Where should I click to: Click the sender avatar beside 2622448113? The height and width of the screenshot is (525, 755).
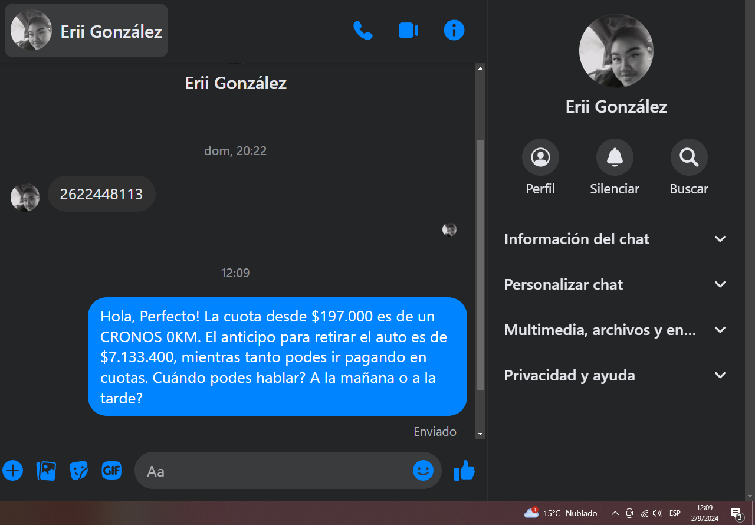pyautogui.click(x=25, y=198)
